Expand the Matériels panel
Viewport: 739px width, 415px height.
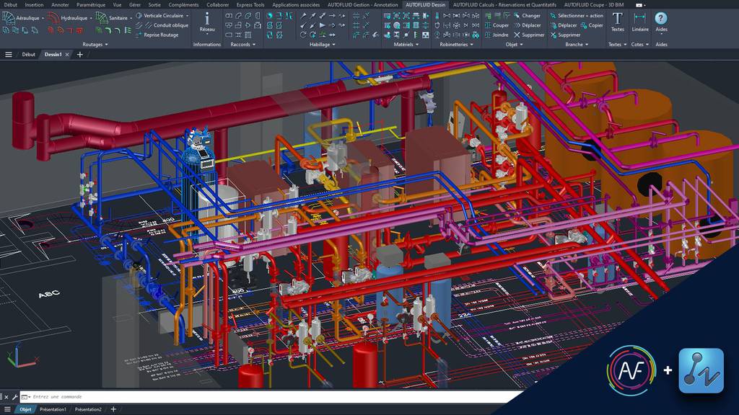coord(406,44)
